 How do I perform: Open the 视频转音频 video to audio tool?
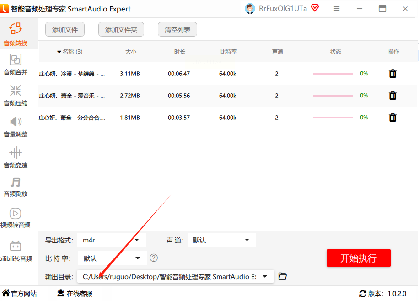[x=16, y=218]
